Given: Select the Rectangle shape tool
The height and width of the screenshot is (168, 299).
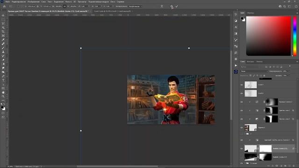Looking at the screenshot, I should coord(3,88).
